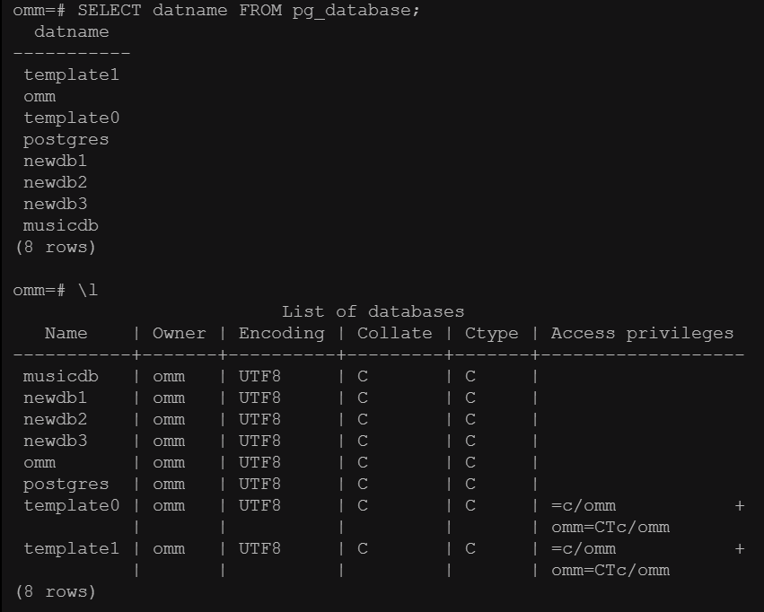The image size is (764, 612).
Task: Click musicdb in the SELECT query results
Action: point(60,226)
